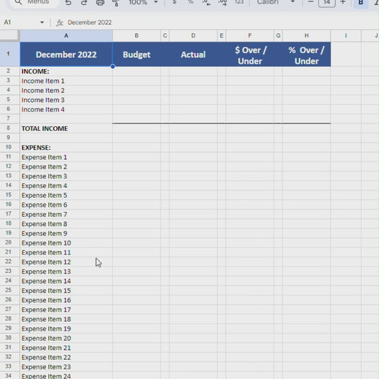Apply percent format icon
The height and width of the screenshot is (379, 379).
190,2
